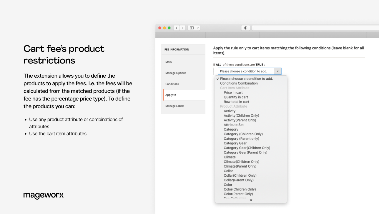Open the Manage Labels section

[174, 106]
